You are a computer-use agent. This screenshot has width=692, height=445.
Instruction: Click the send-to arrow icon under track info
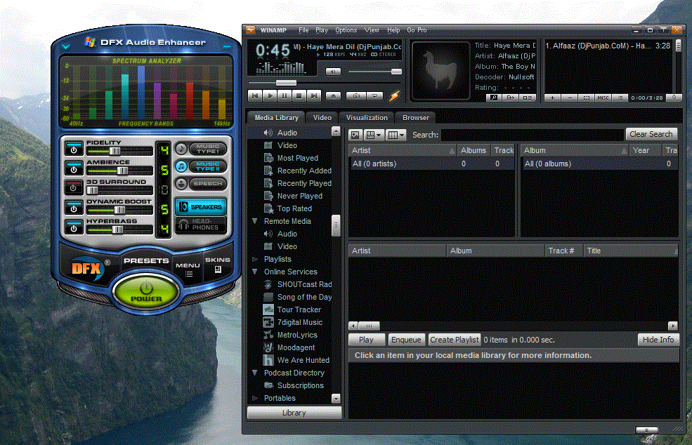[x=510, y=98]
